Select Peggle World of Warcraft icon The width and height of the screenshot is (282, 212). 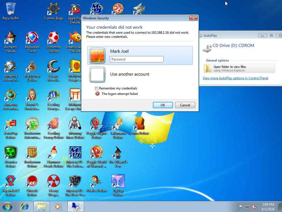[x=97, y=157]
